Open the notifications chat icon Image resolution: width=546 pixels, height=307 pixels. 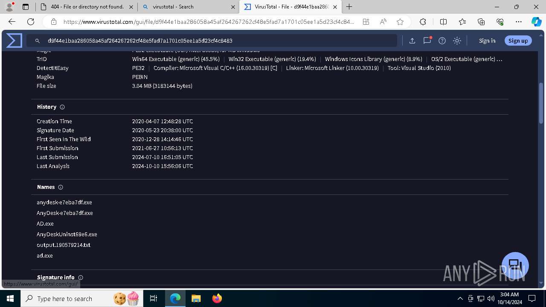click(x=427, y=41)
